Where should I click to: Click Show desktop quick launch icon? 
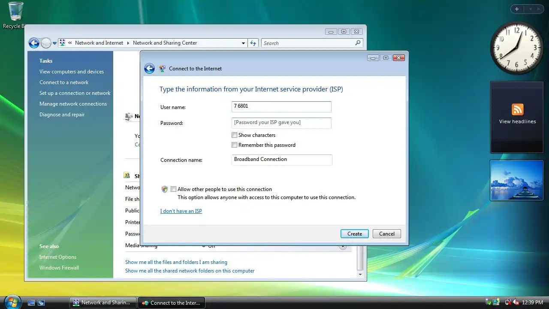click(x=31, y=303)
